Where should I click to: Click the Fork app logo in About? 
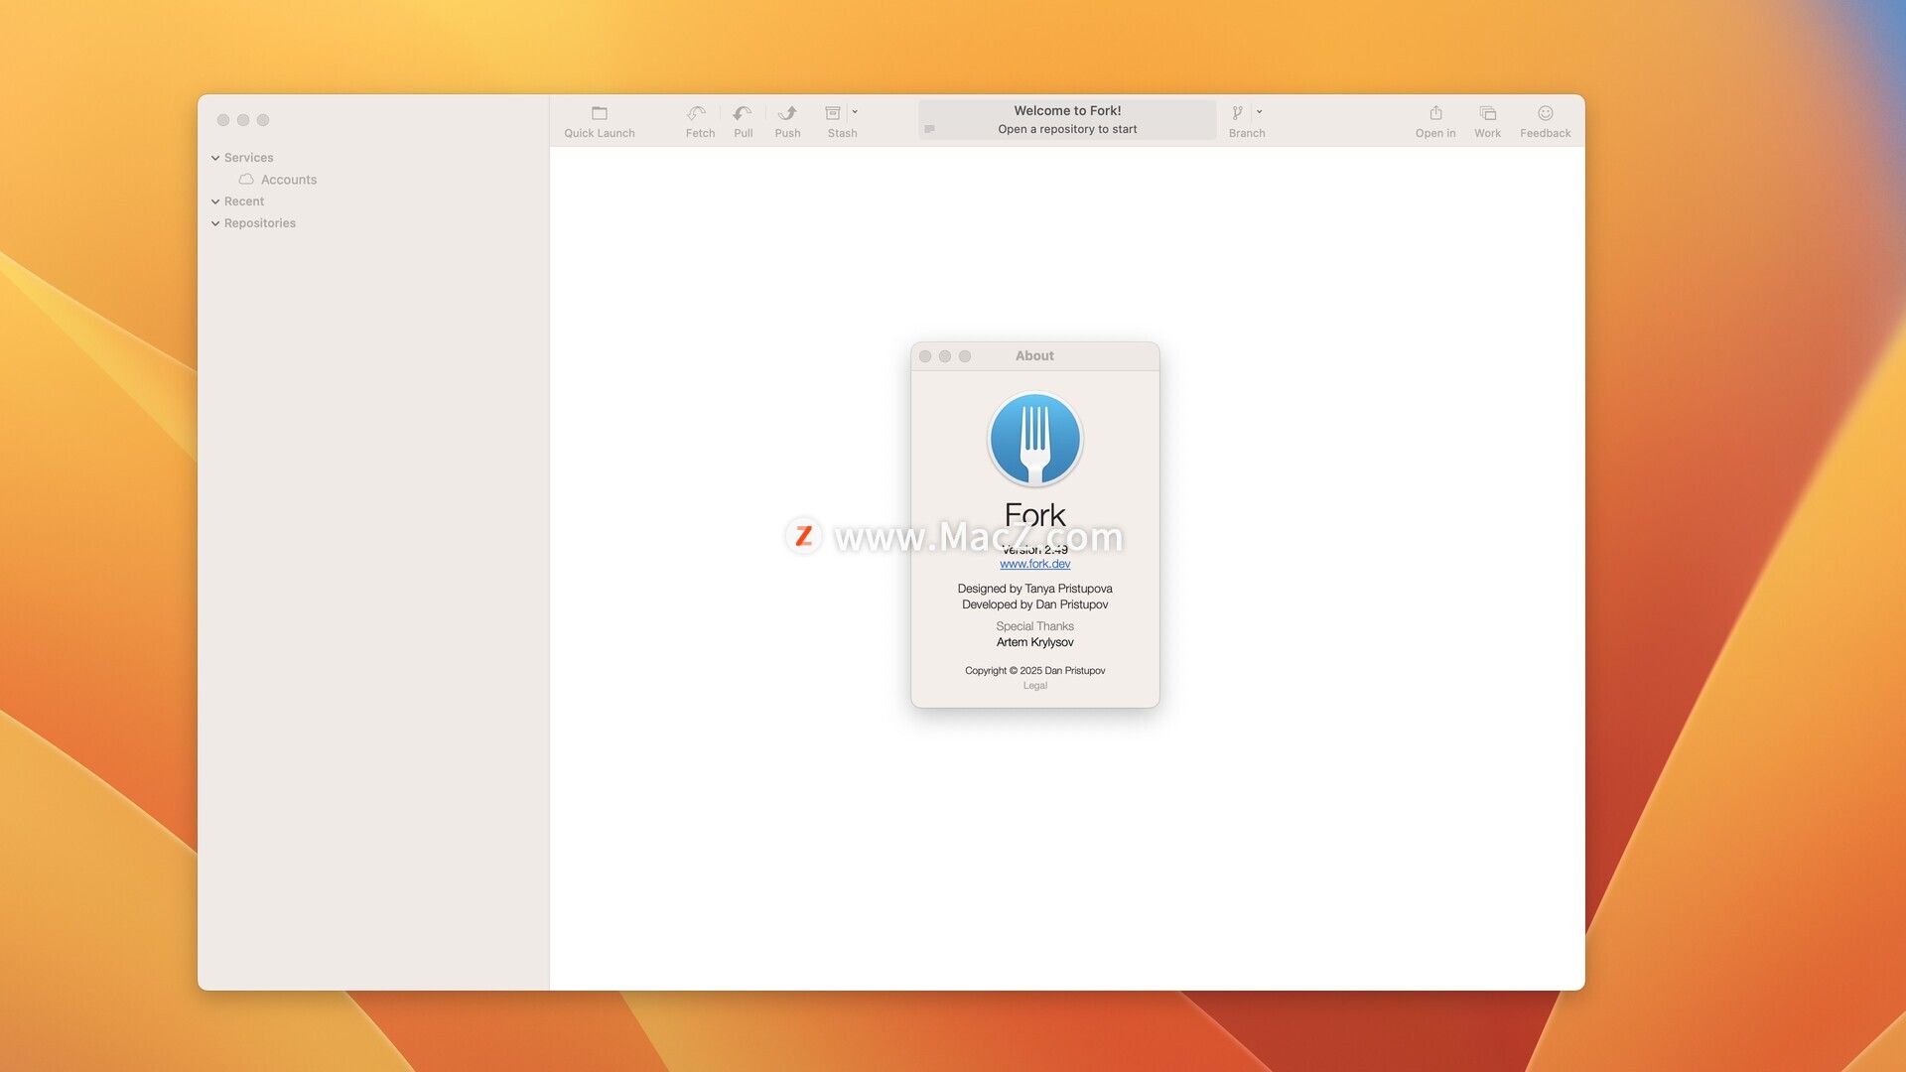pos(1034,440)
